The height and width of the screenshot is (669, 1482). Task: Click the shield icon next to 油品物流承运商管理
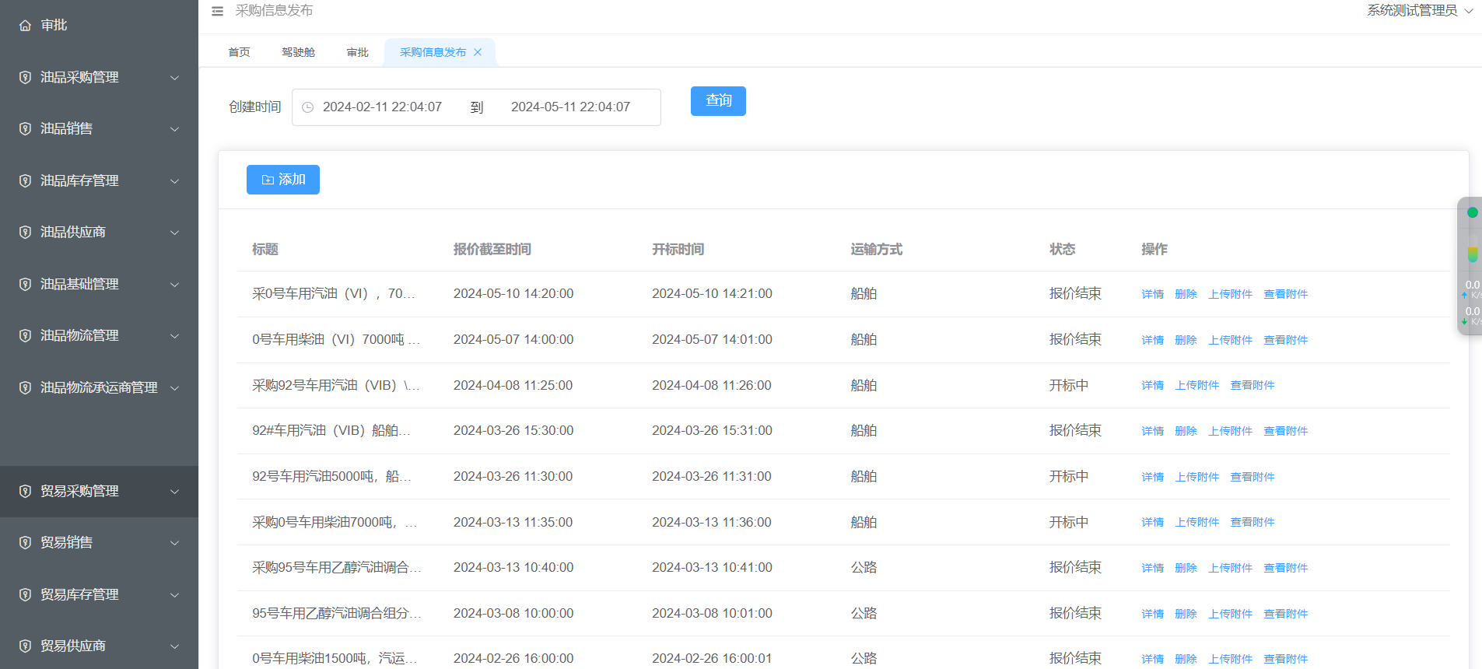click(x=25, y=387)
